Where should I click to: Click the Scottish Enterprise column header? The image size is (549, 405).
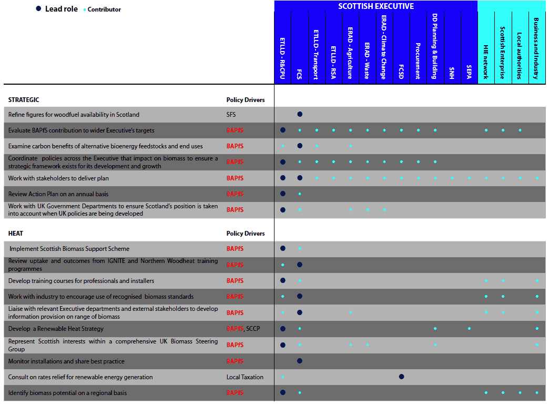click(503, 53)
